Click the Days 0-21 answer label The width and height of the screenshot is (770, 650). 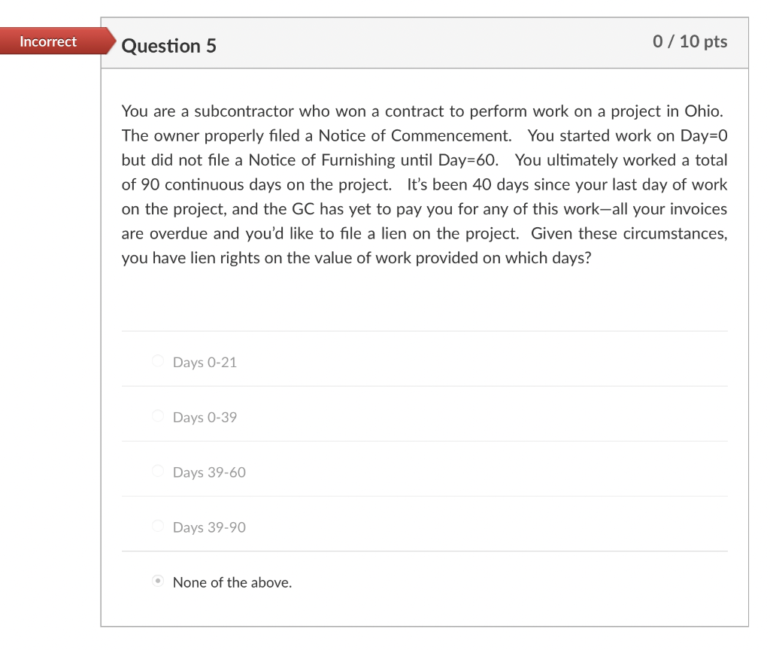click(x=205, y=363)
